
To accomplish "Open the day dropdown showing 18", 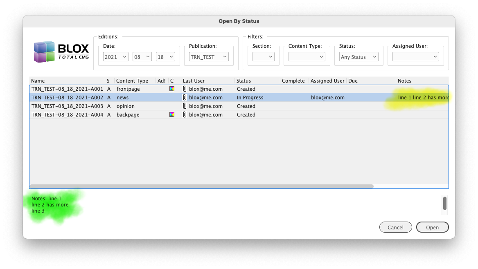I will (165, 57).
